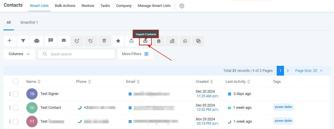The image size is (334, 129).
Task: Click the WhatsApp icon in toolbar
Action: [x=185, y=41]
